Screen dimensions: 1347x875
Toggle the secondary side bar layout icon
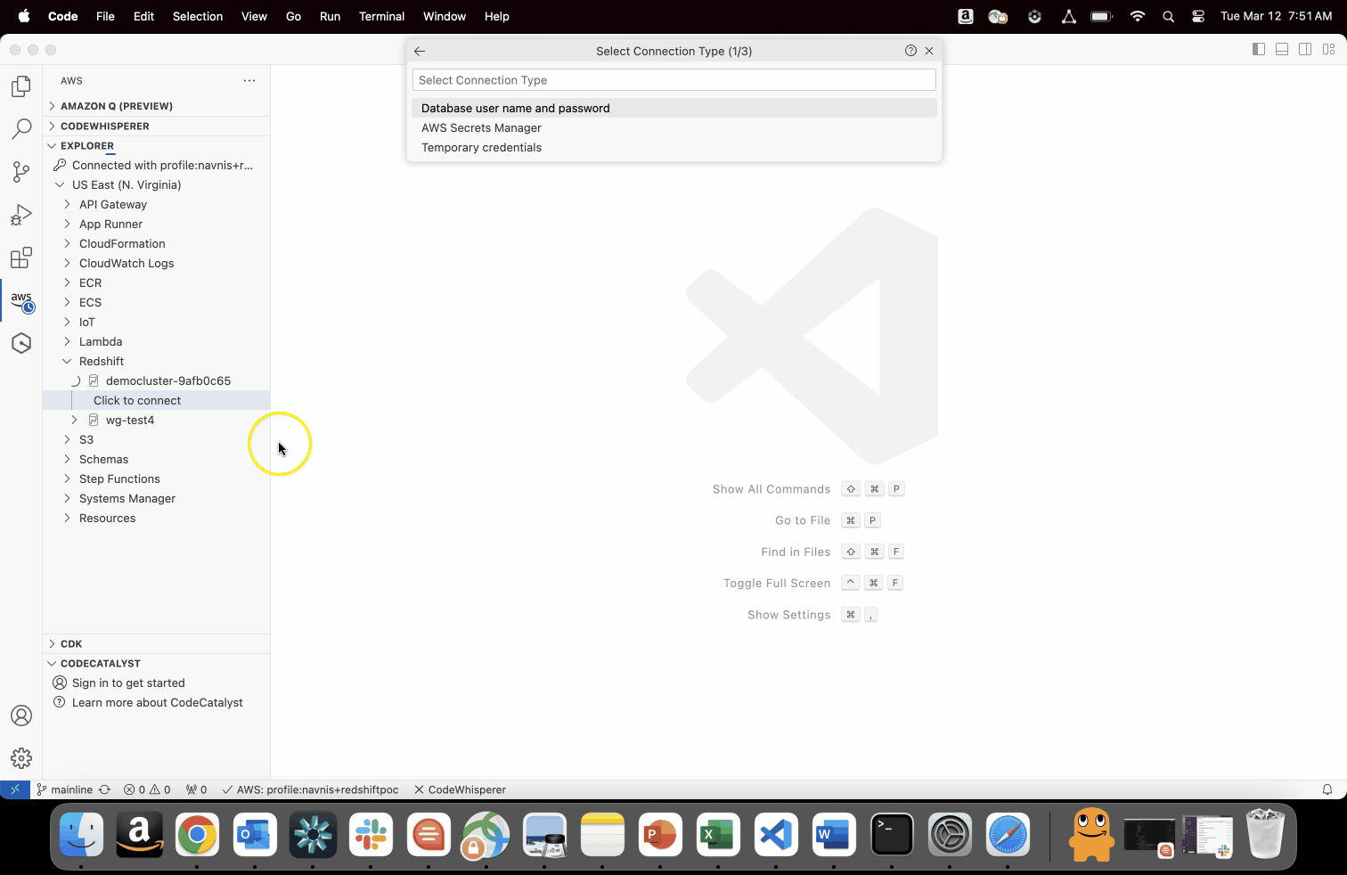[1305, 49]
